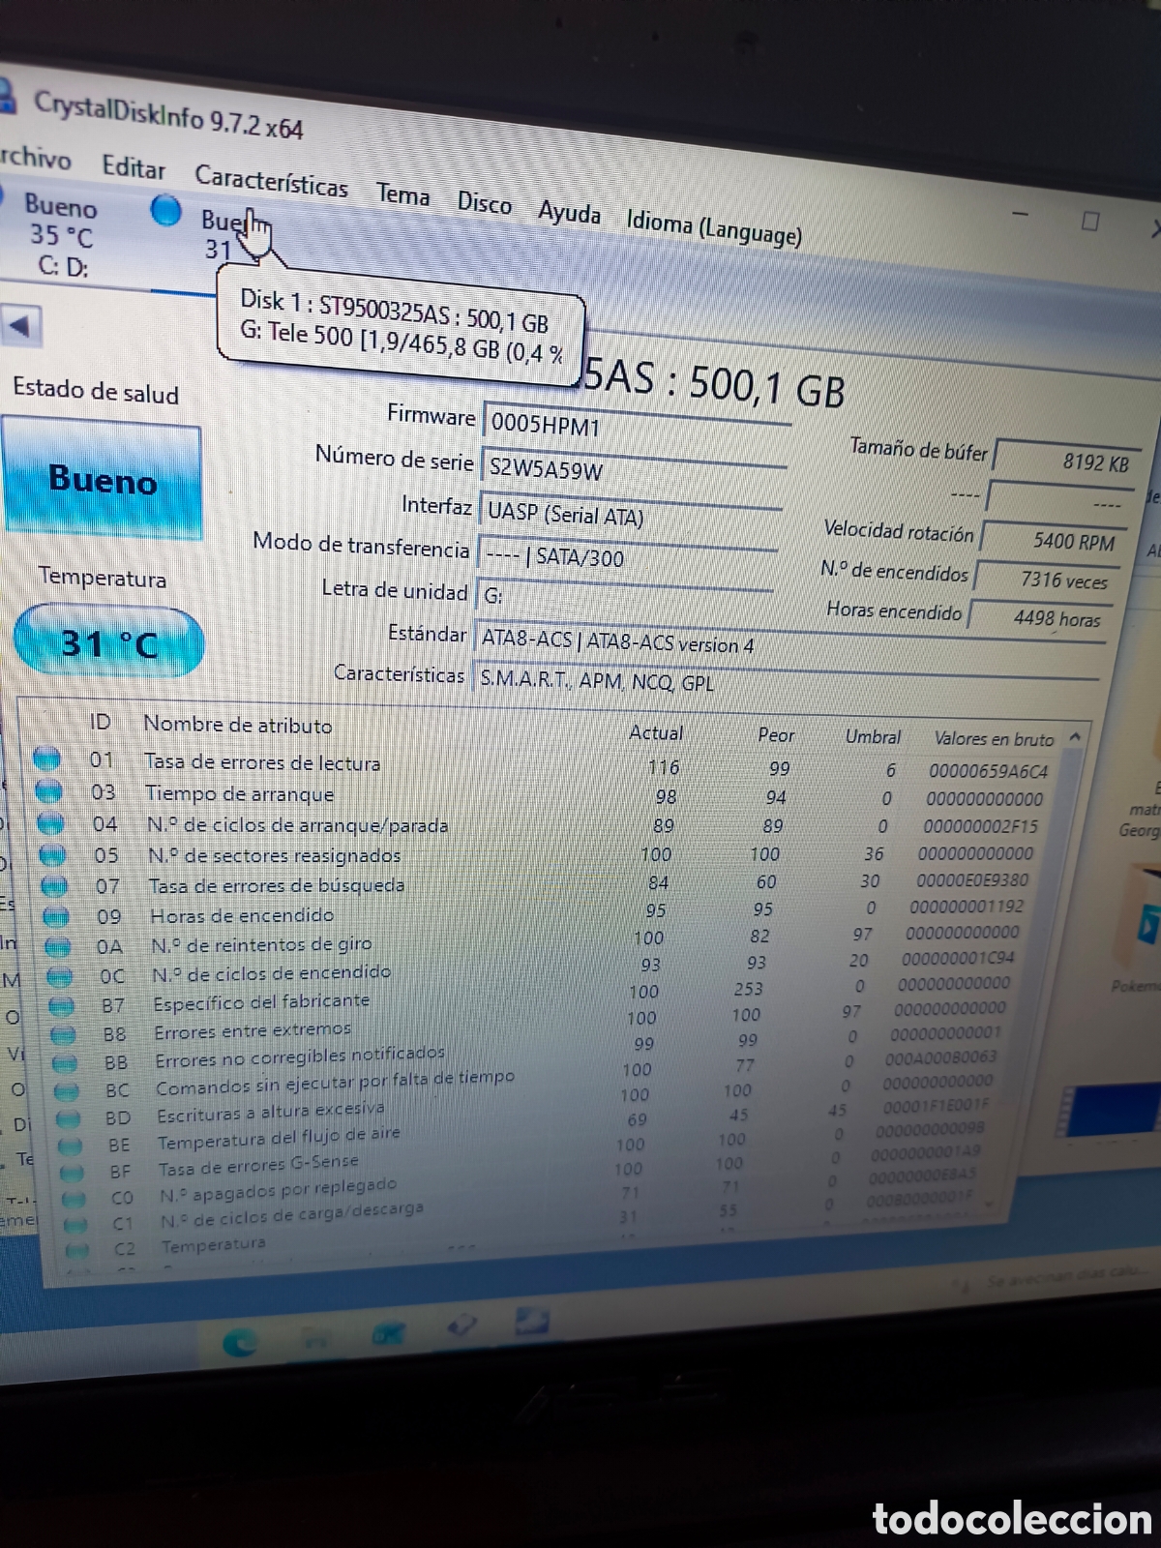The height and width of the screenshot is (1548, 1161).
Task: Open the Características menu
Action: click(x=271, y=181)
